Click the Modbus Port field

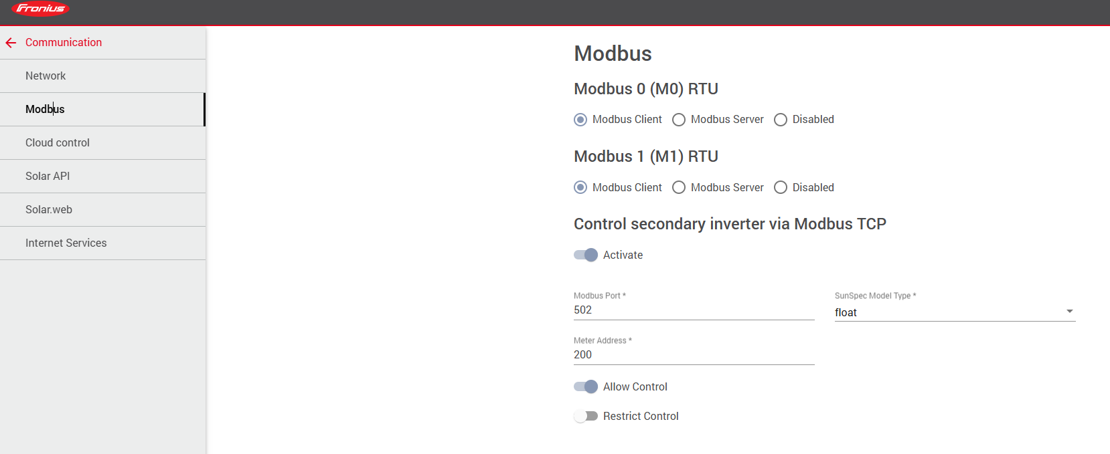[x=693, y=310]
